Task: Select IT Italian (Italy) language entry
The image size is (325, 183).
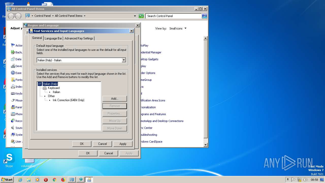Action: click(x=48, y=84)
